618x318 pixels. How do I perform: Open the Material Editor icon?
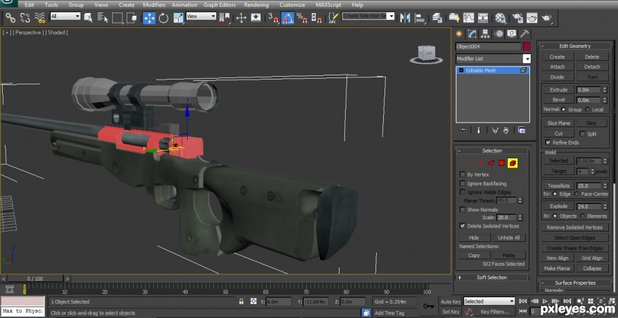pos(500,18)
